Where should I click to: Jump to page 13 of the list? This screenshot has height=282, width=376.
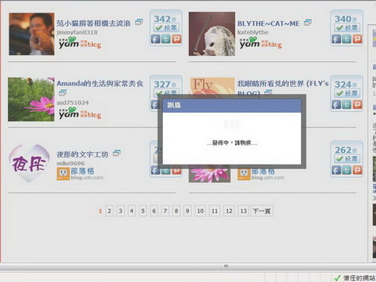point(244,211)
